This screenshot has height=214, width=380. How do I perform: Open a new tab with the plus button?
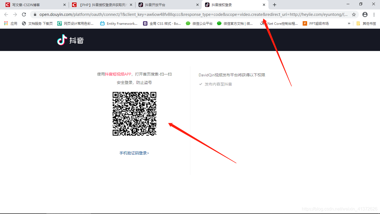click(275, 5)
